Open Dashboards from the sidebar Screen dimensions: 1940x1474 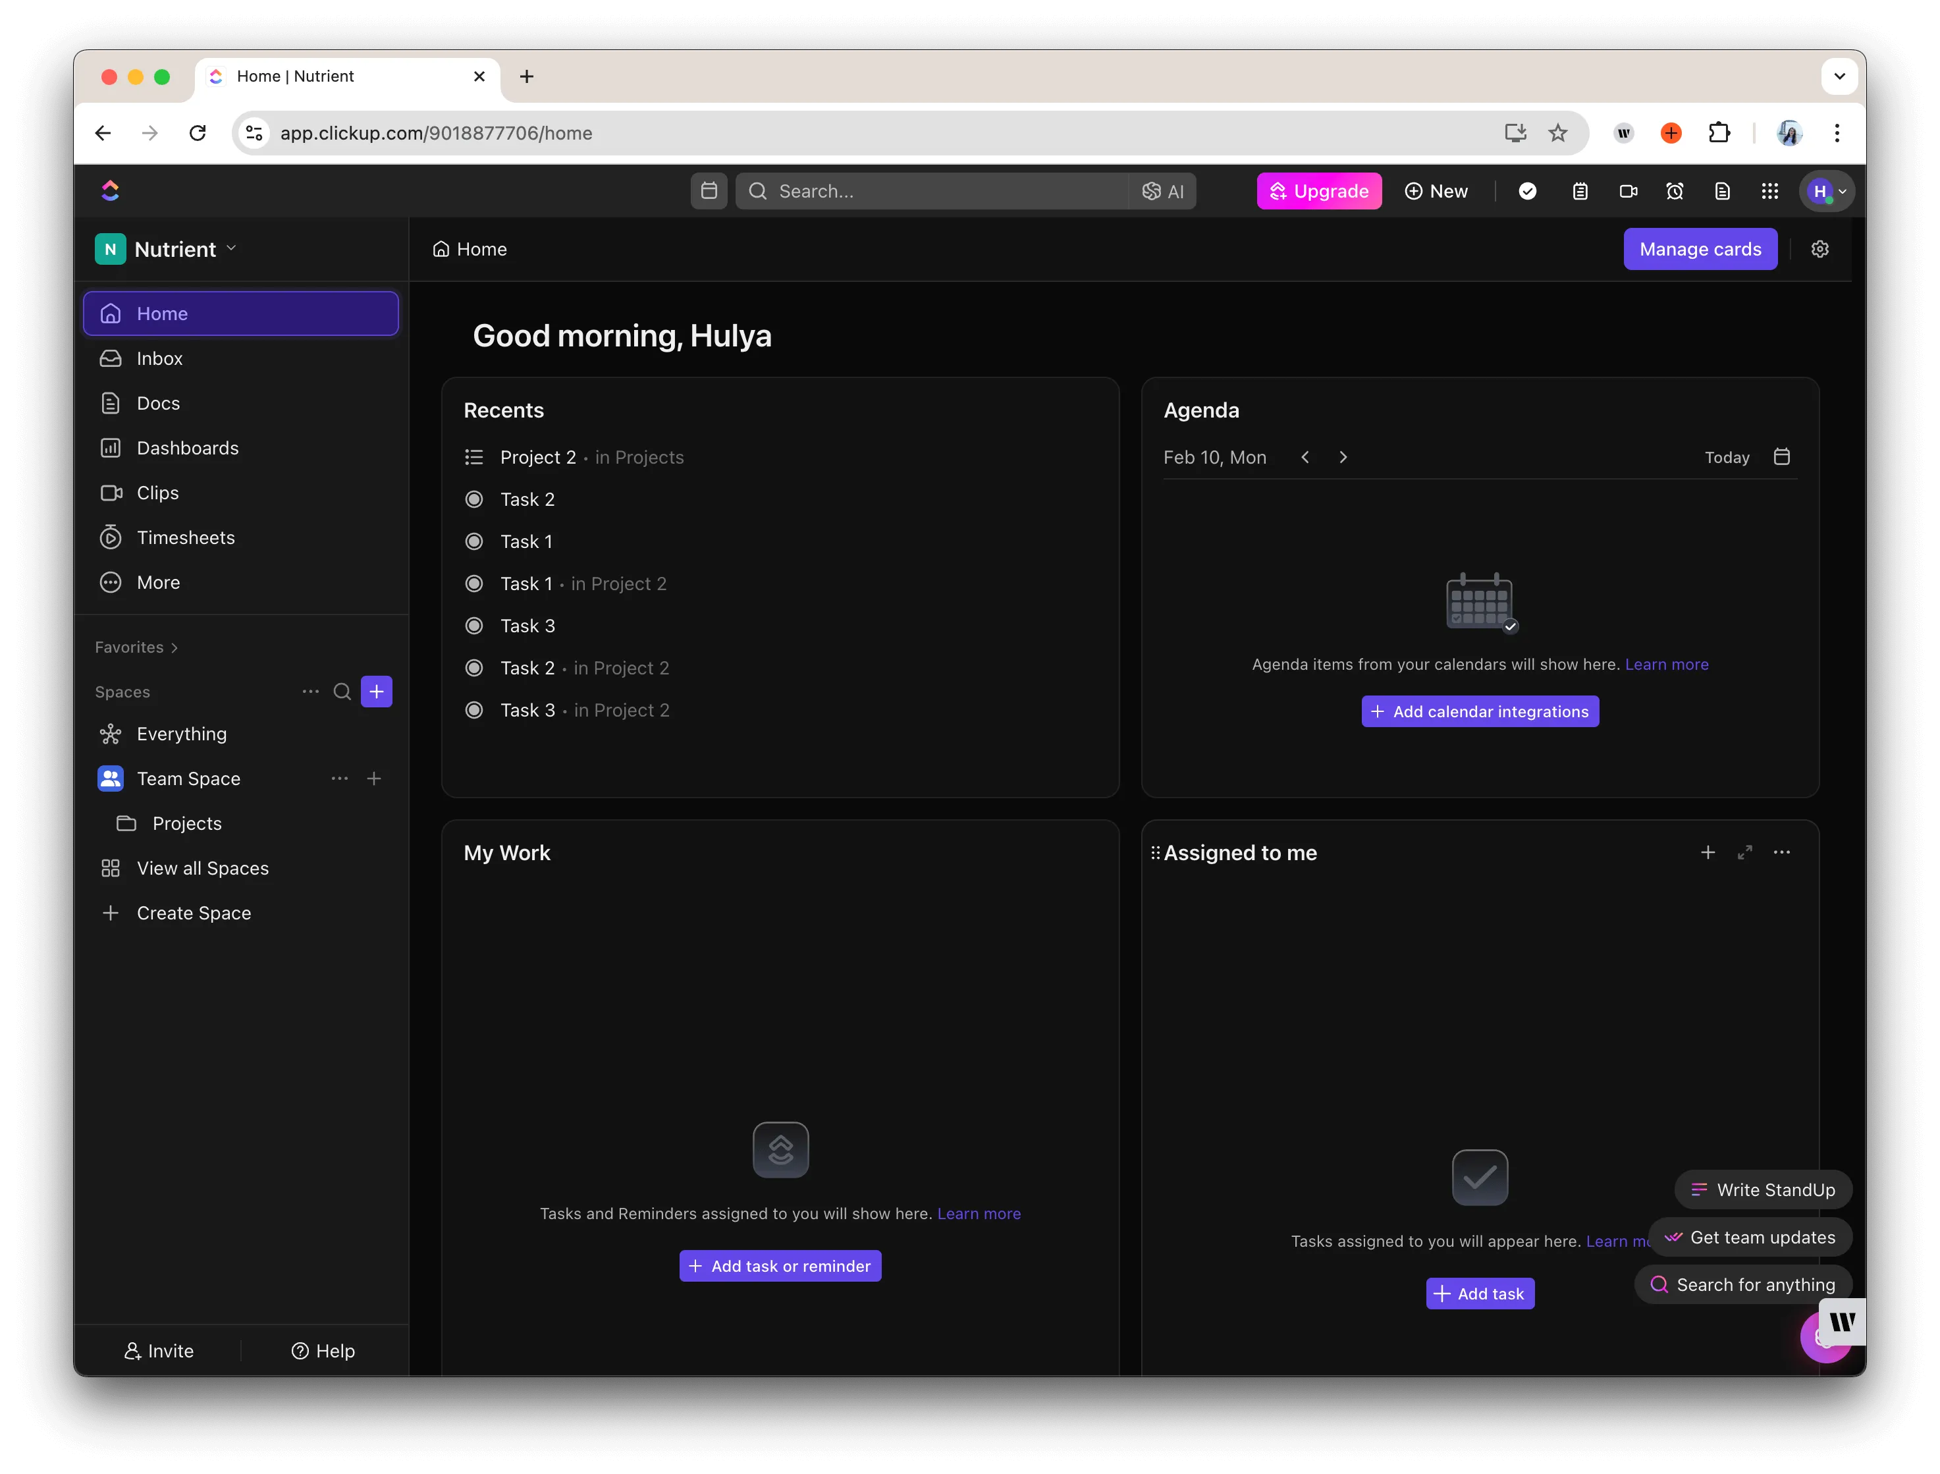point(187,447)
